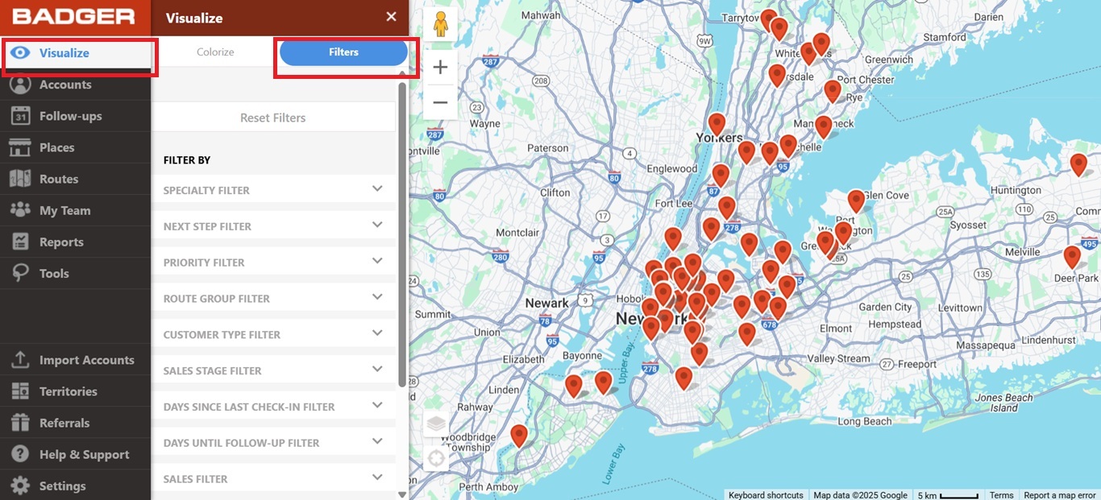Click the Route Group Filter label
The height and width of the screenshot is (500, 1101).
click(x=217, y=299)
